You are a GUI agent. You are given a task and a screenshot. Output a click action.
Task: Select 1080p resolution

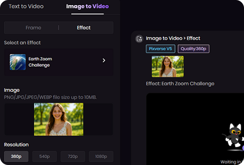point(101,156)
